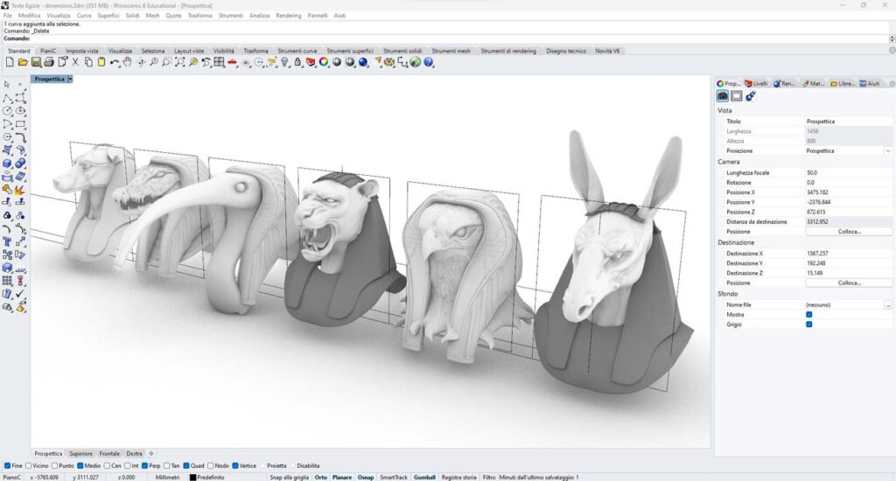Screen dimensions: 896x481
Task: Click the Destinazione Posizione Colloca button
Action: coord(849,282)
